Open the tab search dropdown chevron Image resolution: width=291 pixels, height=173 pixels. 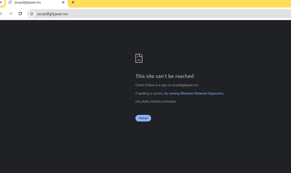pos(1,2)
